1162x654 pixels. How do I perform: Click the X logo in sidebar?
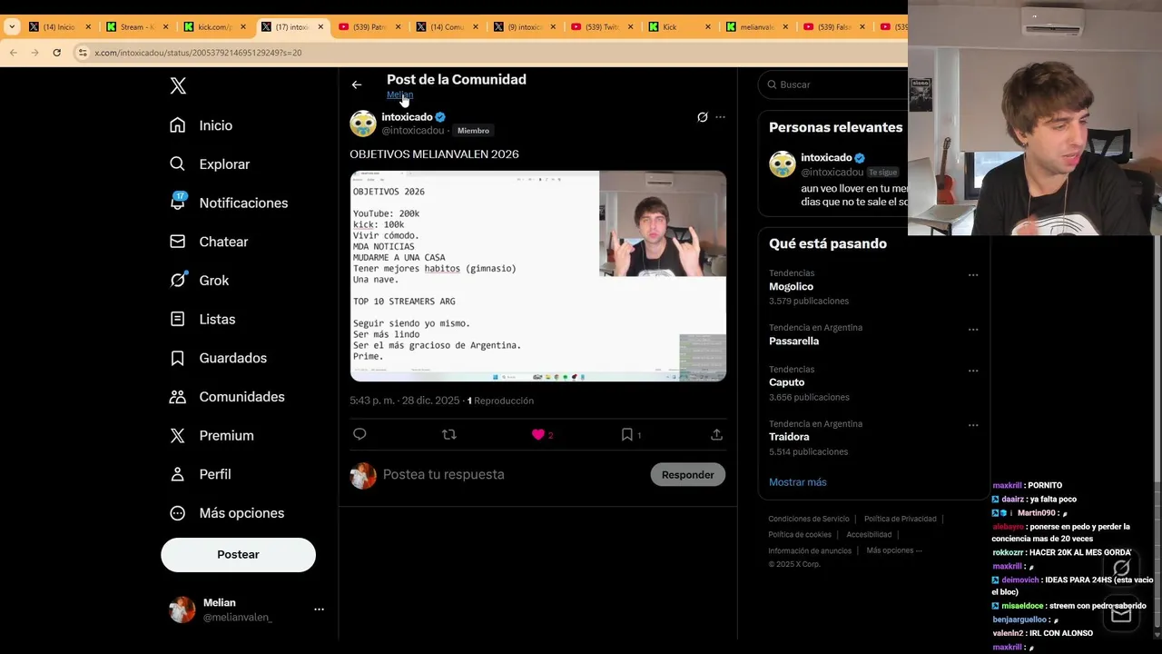coord(178,85)
